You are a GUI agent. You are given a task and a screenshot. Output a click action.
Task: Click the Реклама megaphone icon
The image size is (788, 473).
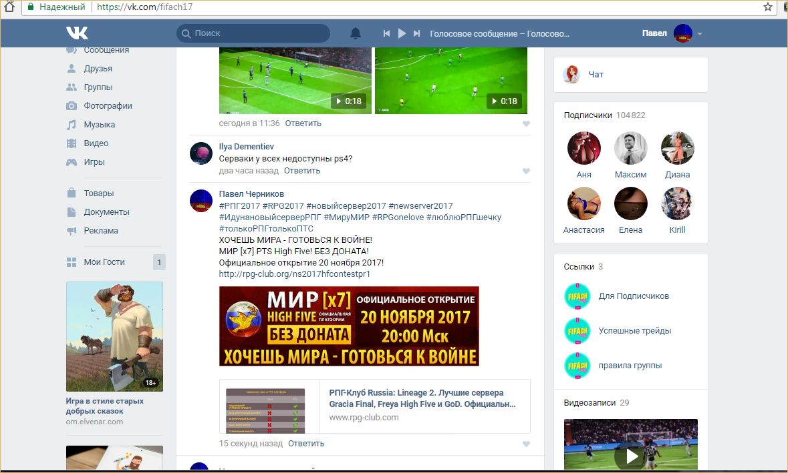pos(72,231)
